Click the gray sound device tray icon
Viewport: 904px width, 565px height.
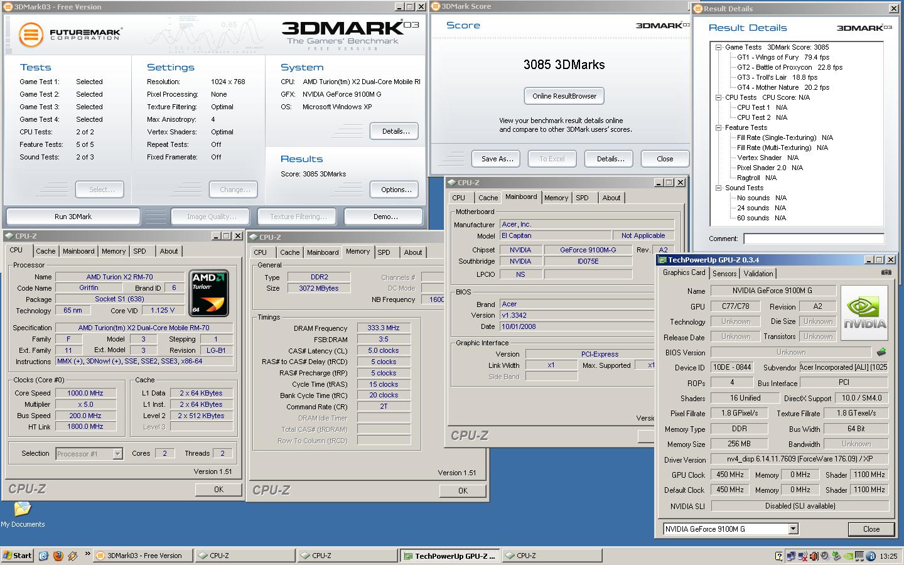click(x=825, y=556)
